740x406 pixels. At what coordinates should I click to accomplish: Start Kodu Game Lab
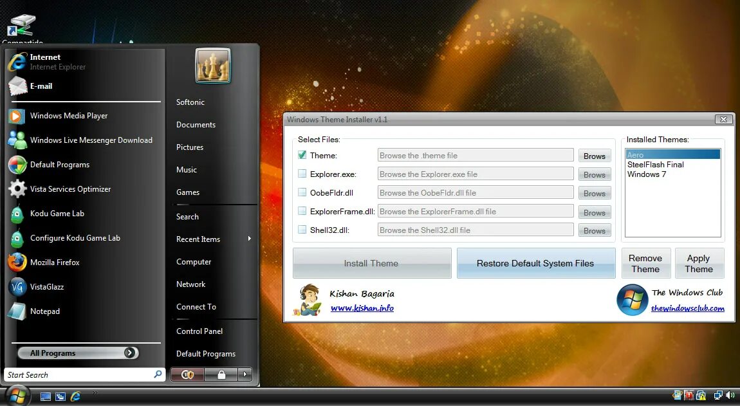click(85, 214)
